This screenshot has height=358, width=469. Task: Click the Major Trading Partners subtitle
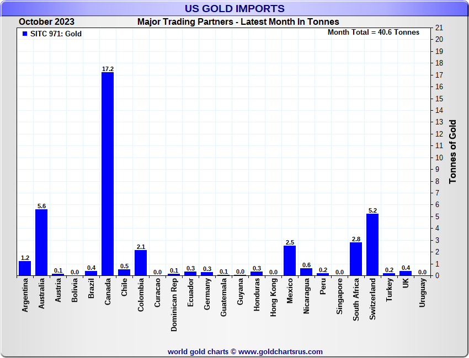(238, 22)
